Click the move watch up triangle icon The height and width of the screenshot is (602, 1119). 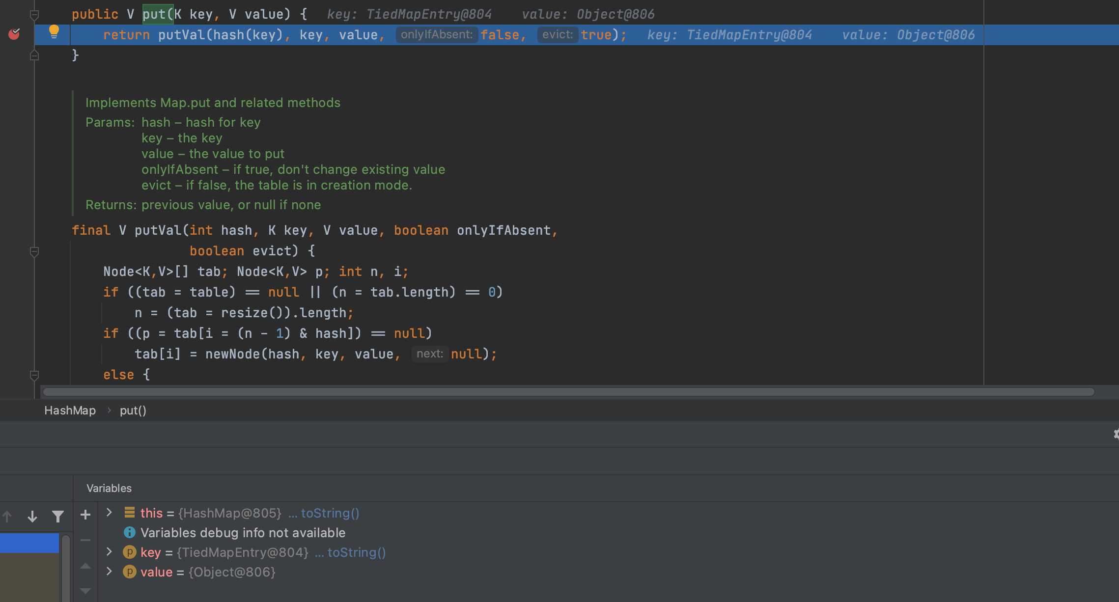[85, 566]
